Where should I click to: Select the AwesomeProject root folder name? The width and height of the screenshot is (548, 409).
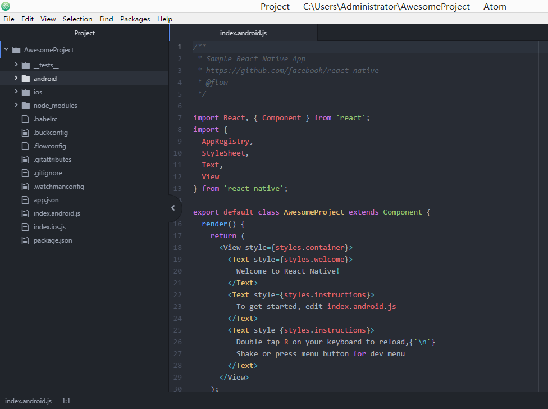(x=49, y=50)
